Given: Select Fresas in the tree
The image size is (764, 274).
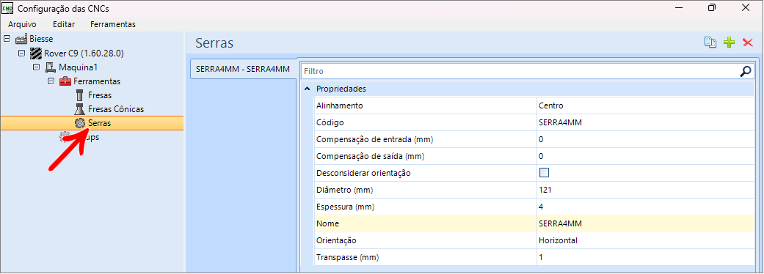Looking at the screenshot, I should click(100, 95).
